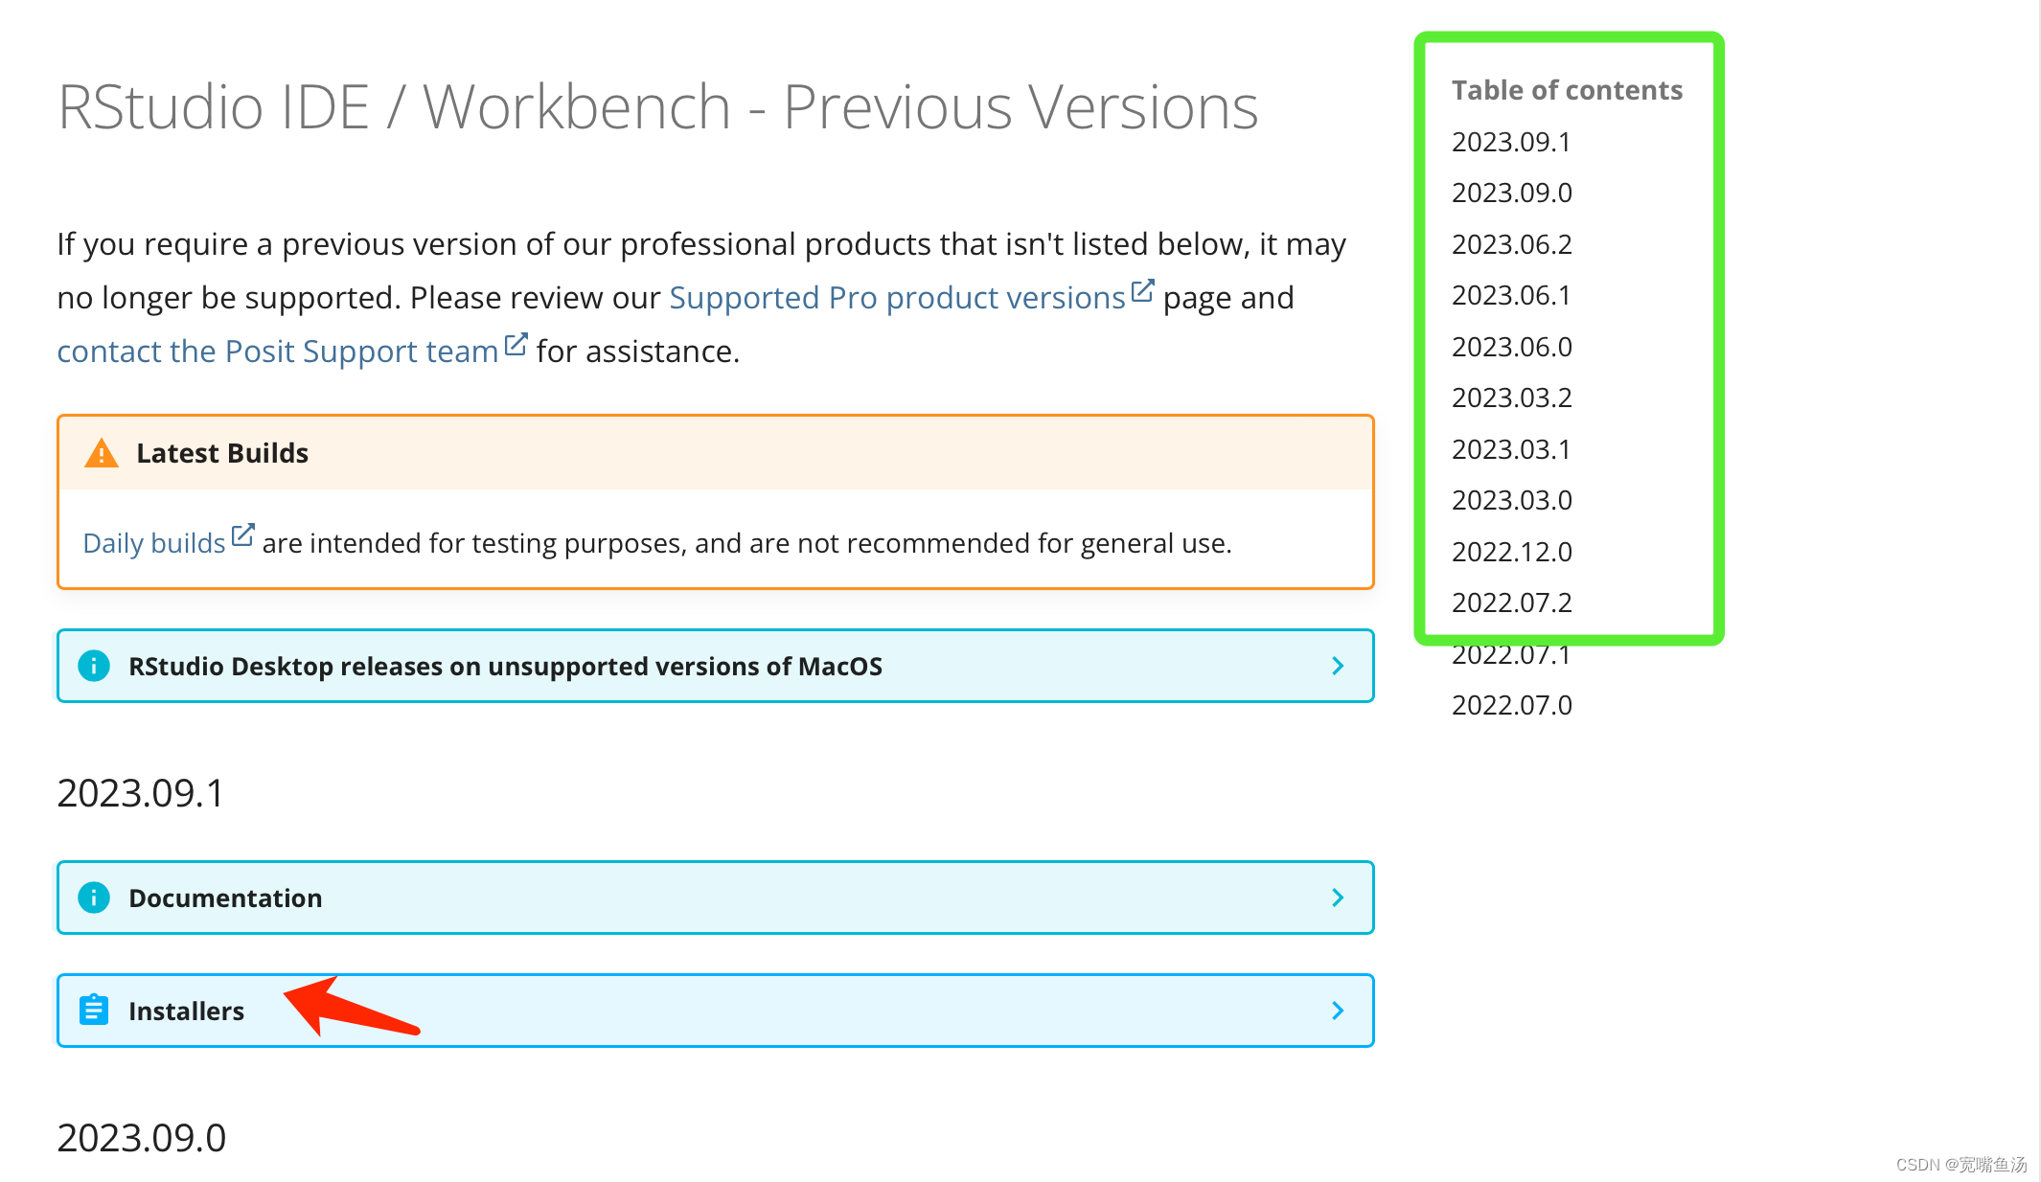Select 2022.12.0 in table of contents
2041x1182 pixels.
pyautogui.click(x=1511, y=552)
